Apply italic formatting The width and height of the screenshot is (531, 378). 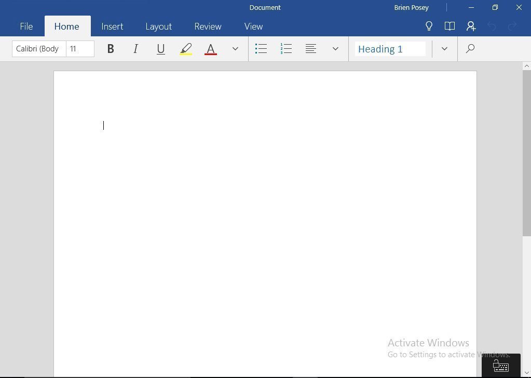[x=135, y=48]
